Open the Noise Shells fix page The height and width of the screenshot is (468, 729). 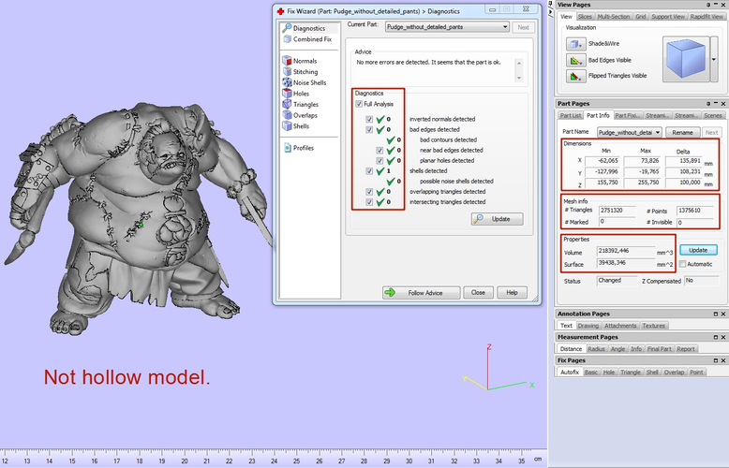pyautogui.click(x=305, y=82)
